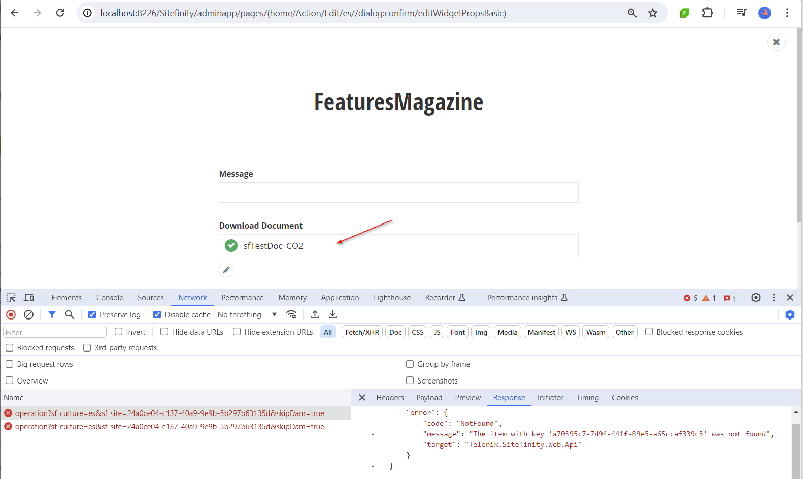Filter requests by Fetch/XHR
Image resolution: width=803 pixels, height=479 pixels.
pyautogui.click(x=362, y=332)
